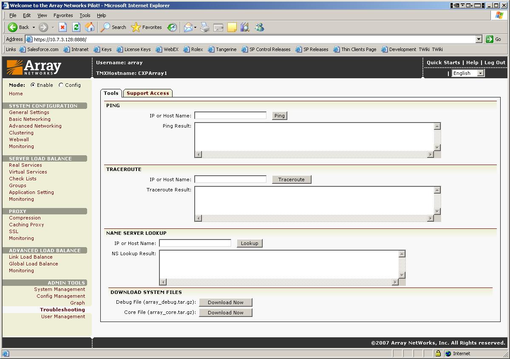
Task: Expand the address bar URL dropdown
Action: 479,39
